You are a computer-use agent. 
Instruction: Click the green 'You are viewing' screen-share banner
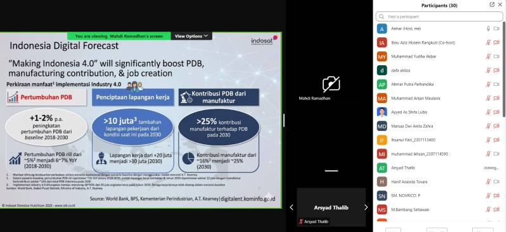coord(119,36)
